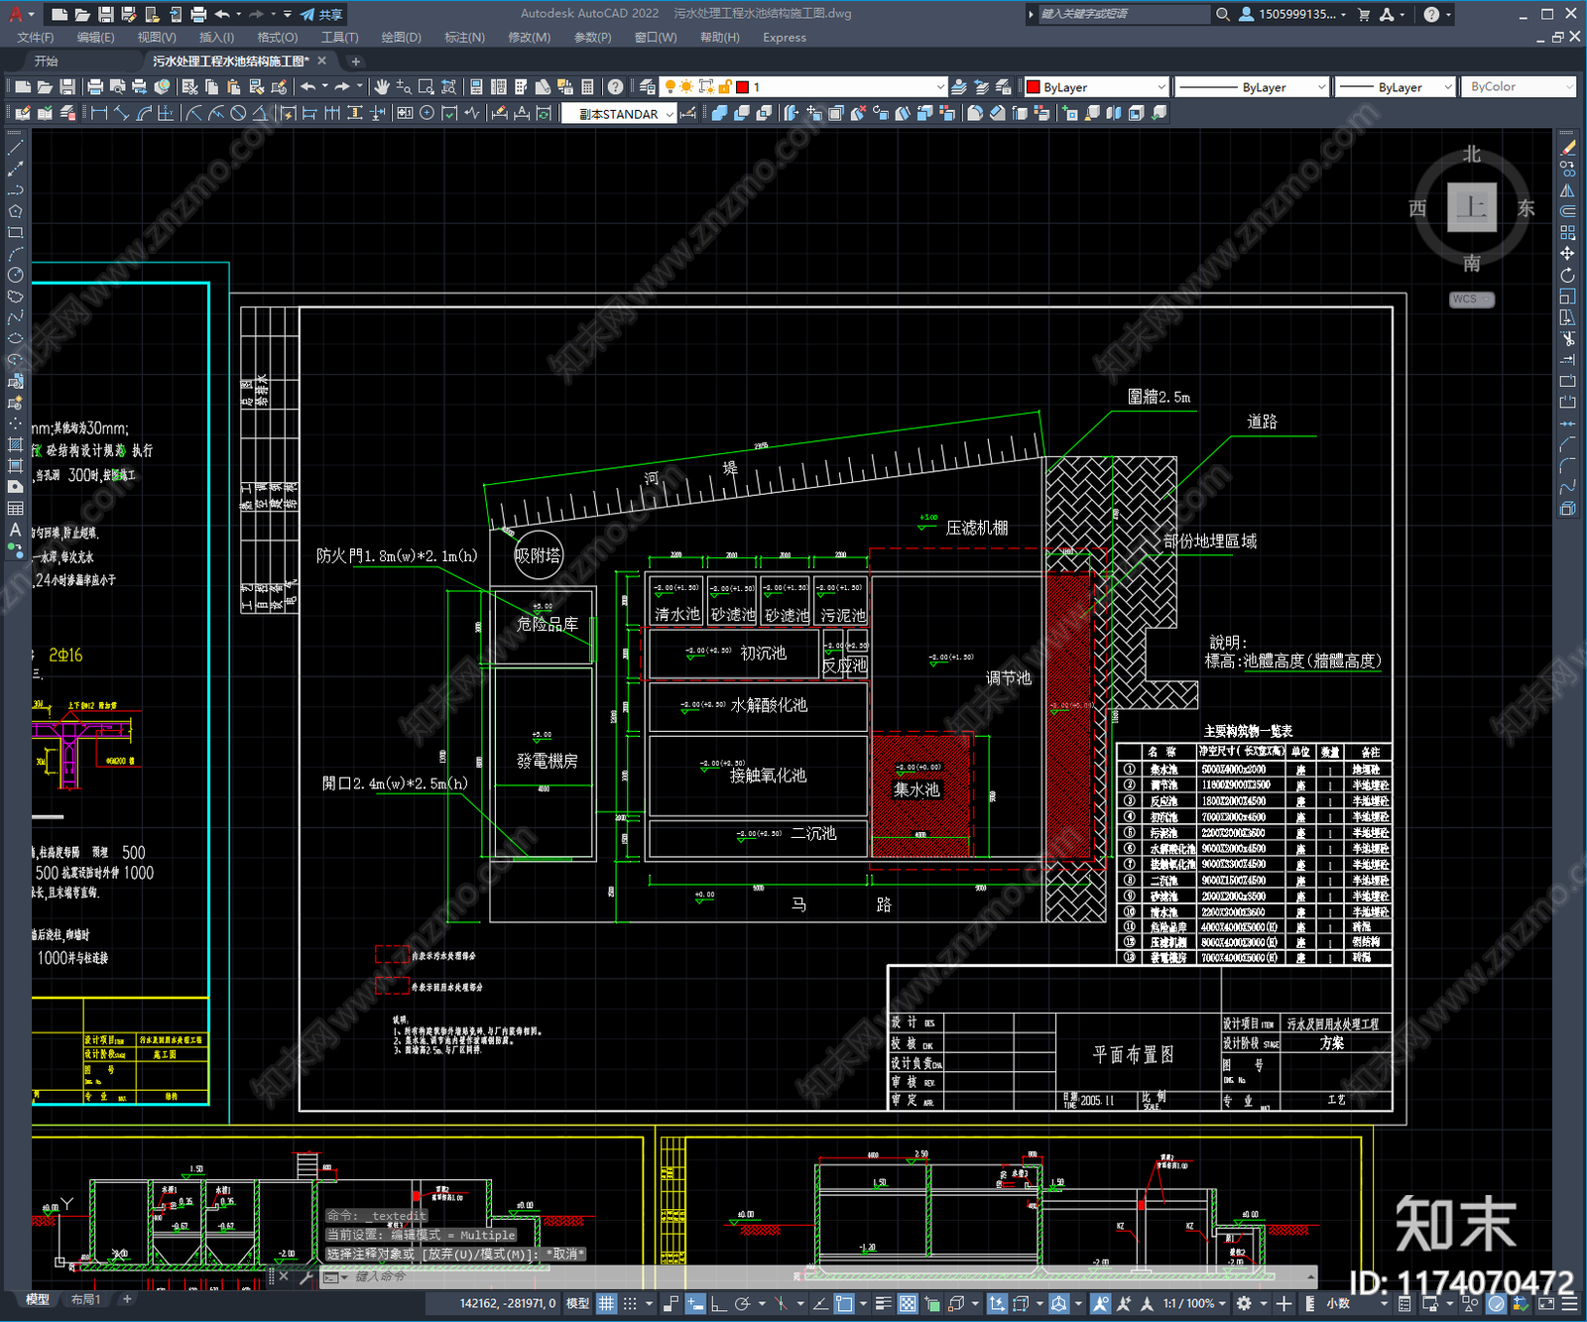
Task: Switch to the 布局1 layout tab
Action: click(x=85, y=1299)
